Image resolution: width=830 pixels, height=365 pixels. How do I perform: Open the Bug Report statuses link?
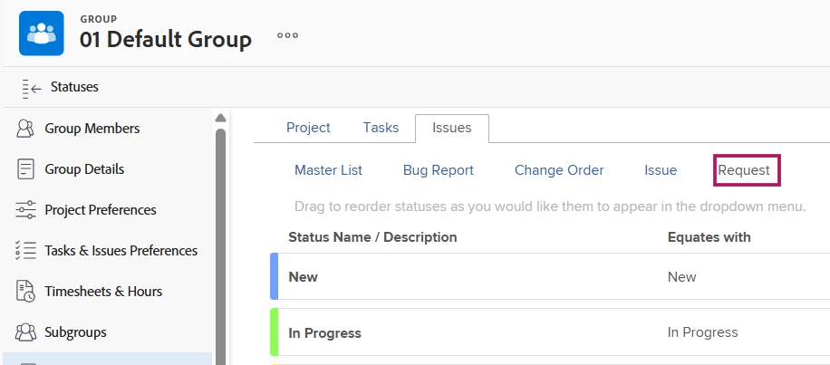[x=439, y=170]
